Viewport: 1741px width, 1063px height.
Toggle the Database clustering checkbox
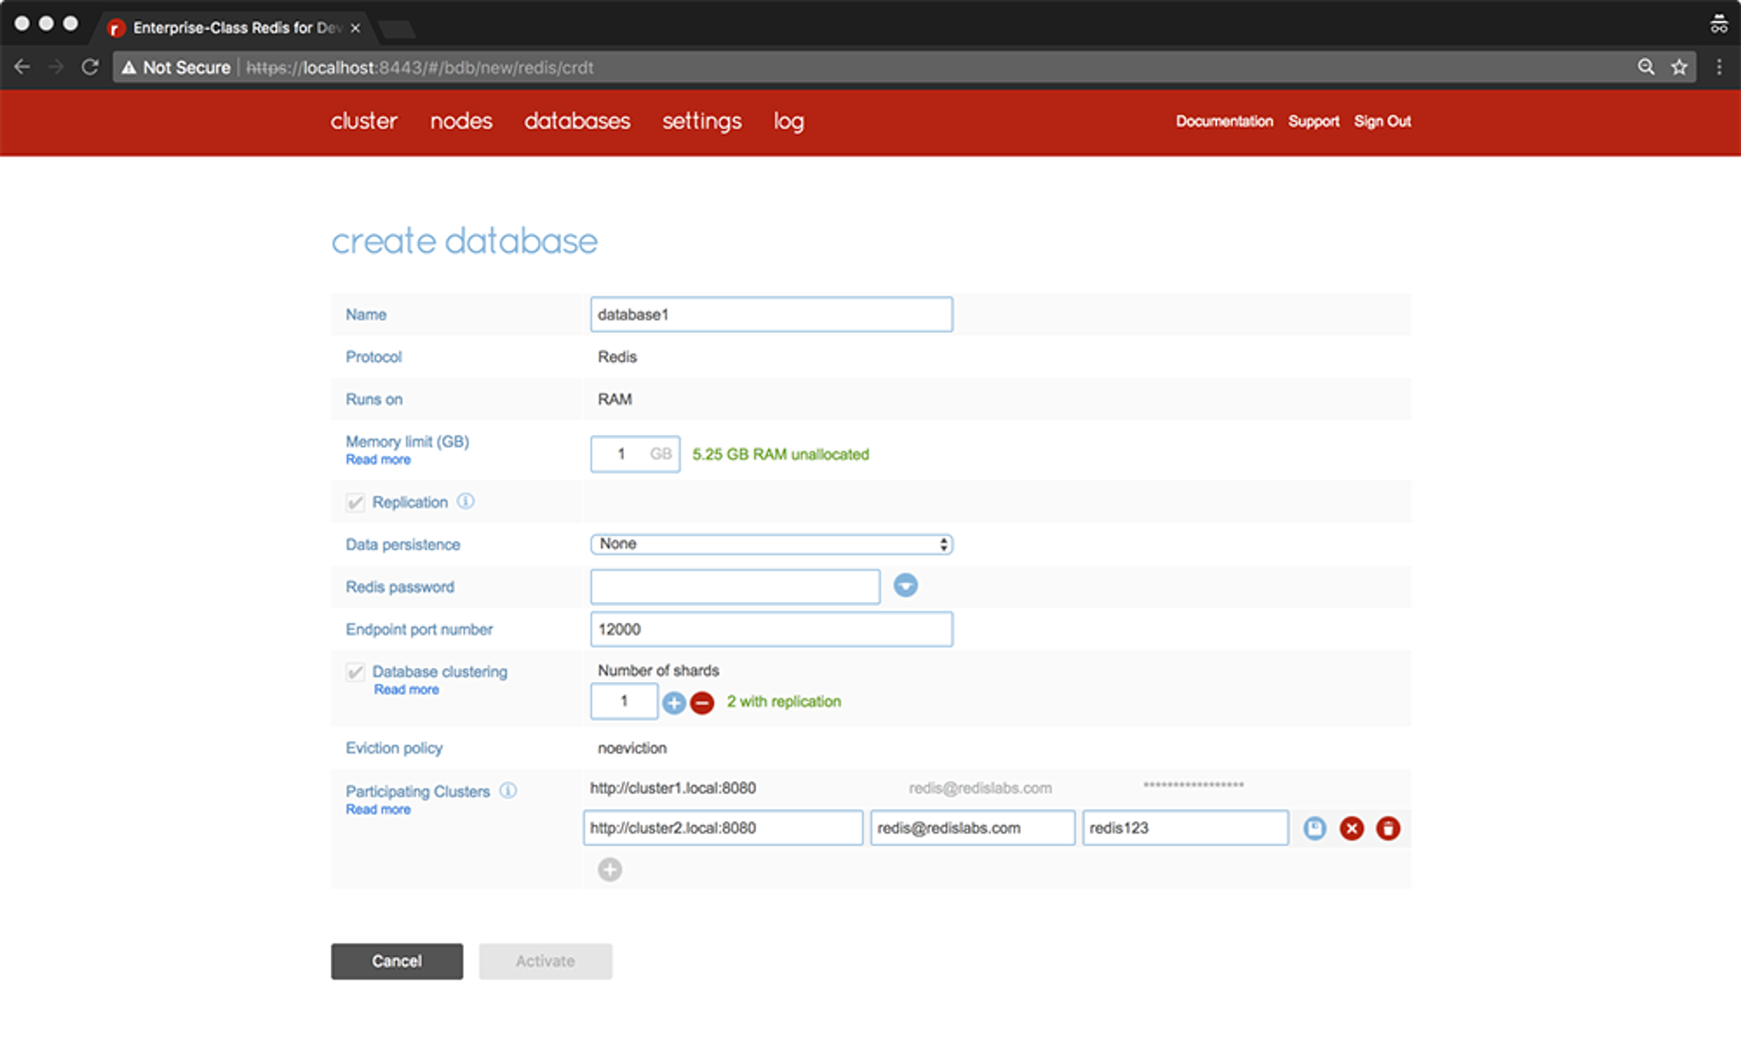pos(355,672)
